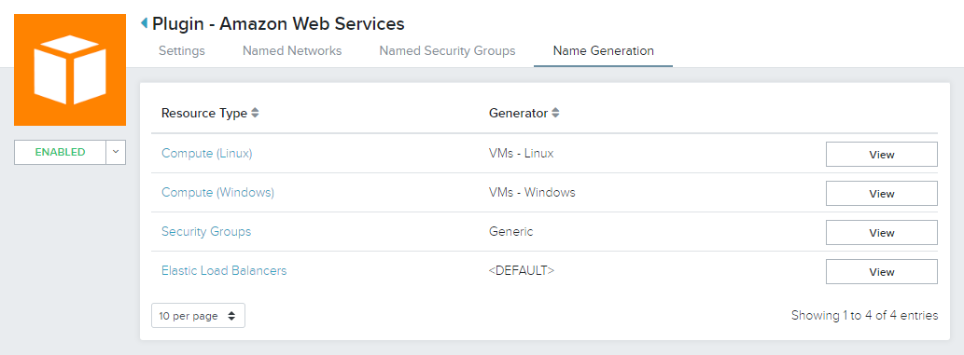Screen dimensions: 964x355
Task: Click the ENABLED status button
Action: click(61, 152)
